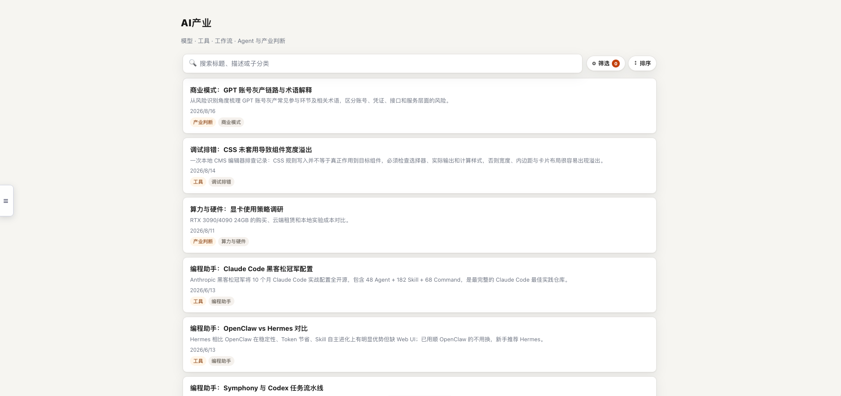Open the 筛选 filter button
841x396 pixels.
click(x=606, y=64)
